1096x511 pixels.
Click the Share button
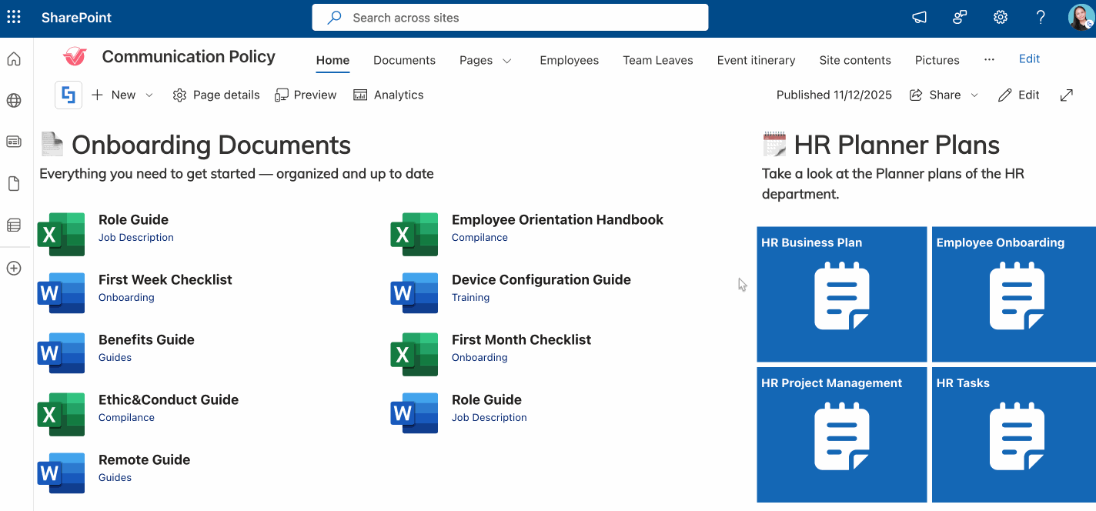point(934,95)
